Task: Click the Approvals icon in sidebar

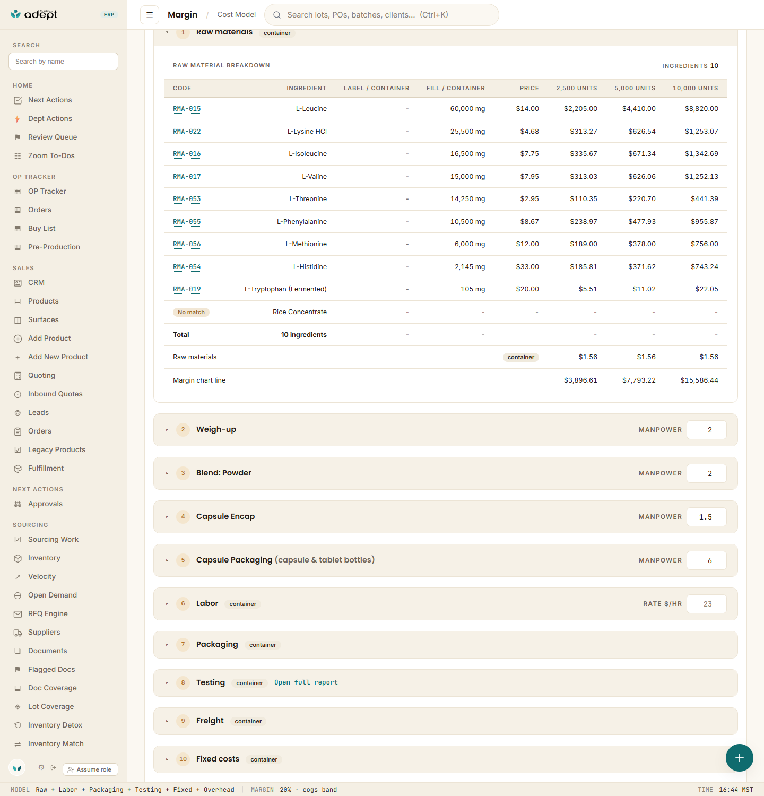Action: coord(18,504)
